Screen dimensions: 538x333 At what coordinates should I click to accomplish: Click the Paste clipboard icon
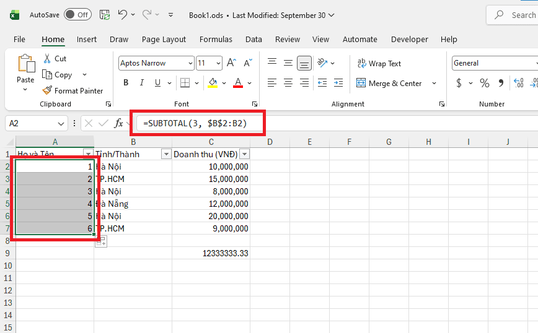click(26, 64)
